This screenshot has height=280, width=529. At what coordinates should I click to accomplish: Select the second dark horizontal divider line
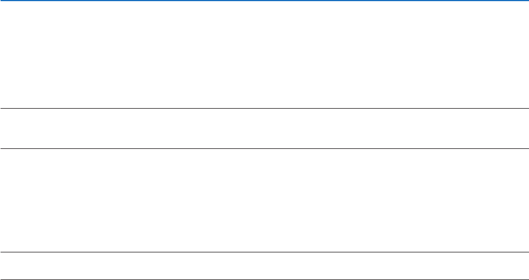[265, 148]
